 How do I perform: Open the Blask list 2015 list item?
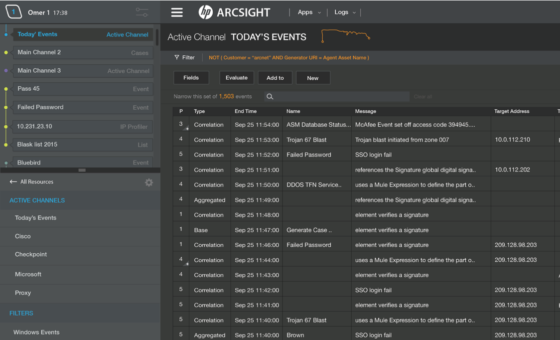pyautogui.click(x=83, y=145)
